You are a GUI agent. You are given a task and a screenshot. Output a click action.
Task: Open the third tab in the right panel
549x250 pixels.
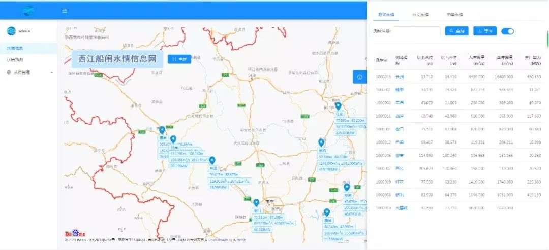(x=454, y=15)
